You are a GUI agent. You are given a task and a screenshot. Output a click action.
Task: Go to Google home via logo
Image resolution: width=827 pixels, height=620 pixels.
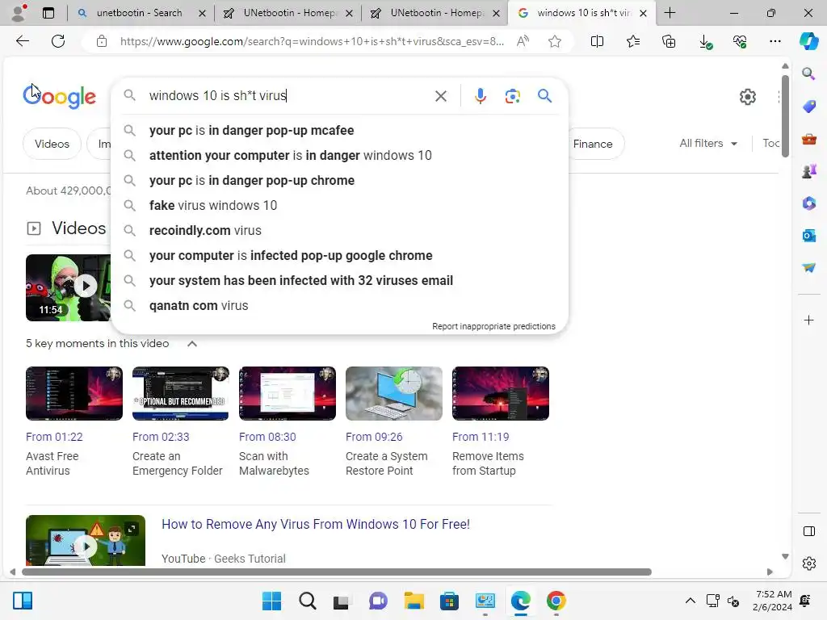click(60, 97)
